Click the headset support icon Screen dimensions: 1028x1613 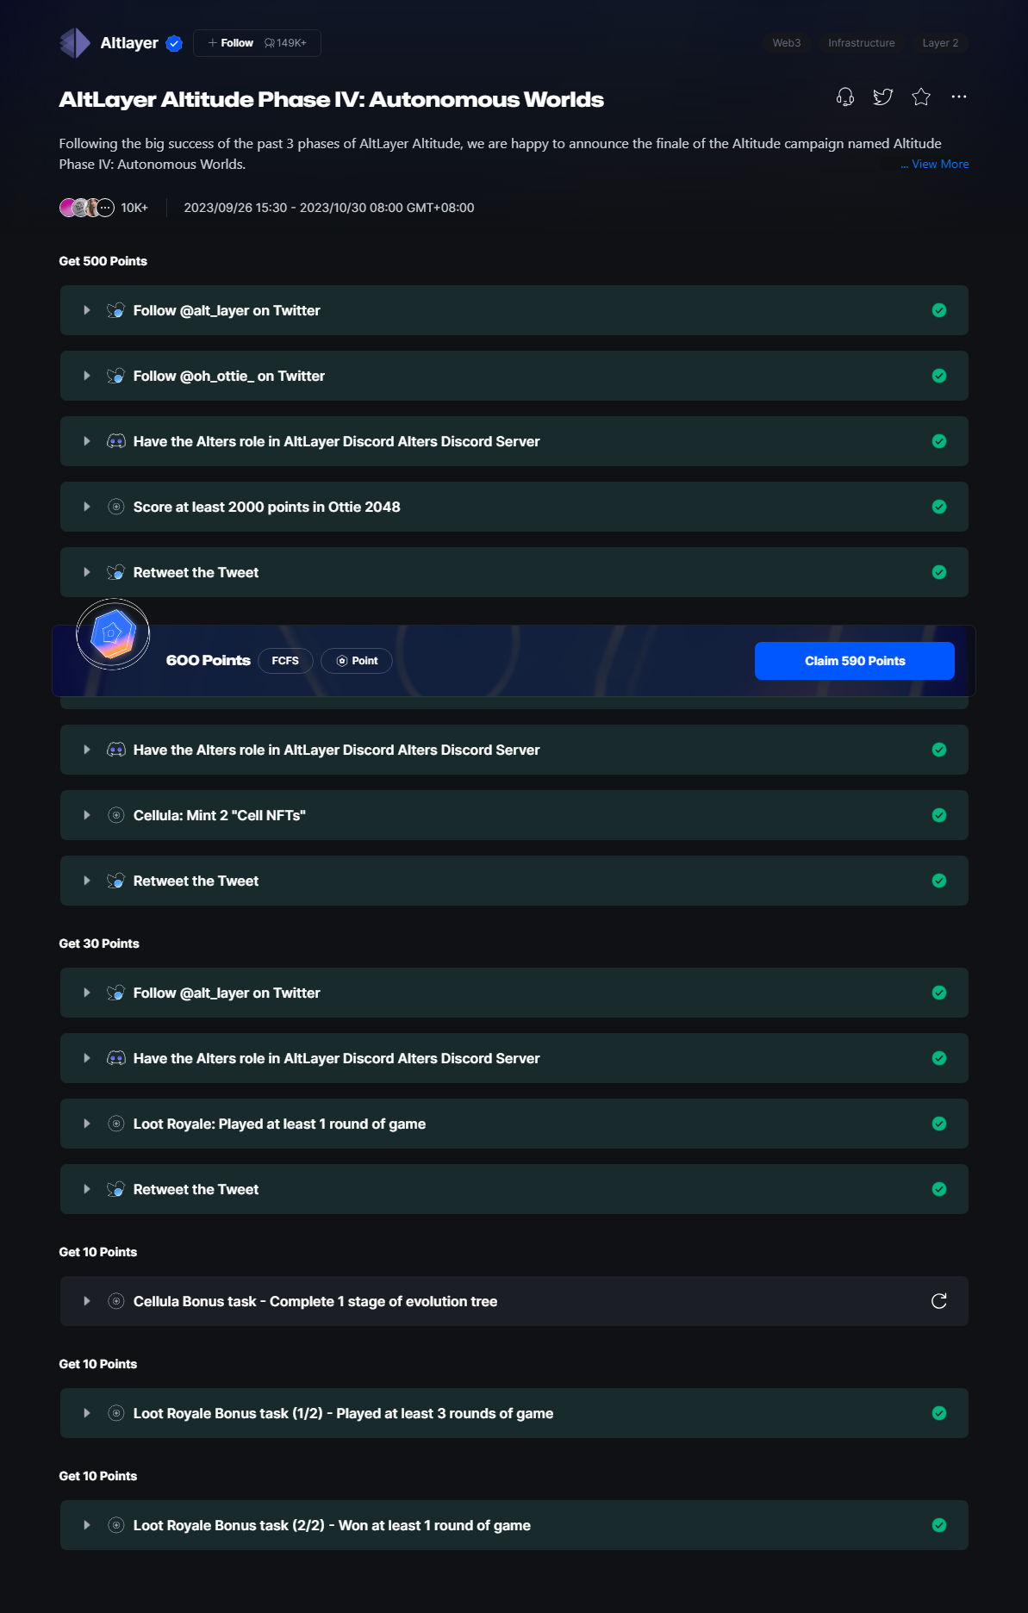coord(844,97)
